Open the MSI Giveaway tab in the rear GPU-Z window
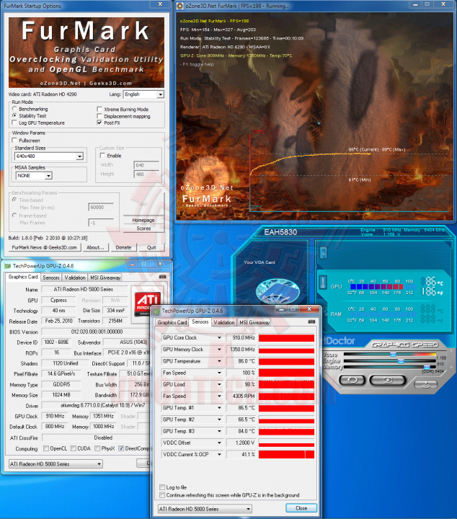 coord(105,278)
